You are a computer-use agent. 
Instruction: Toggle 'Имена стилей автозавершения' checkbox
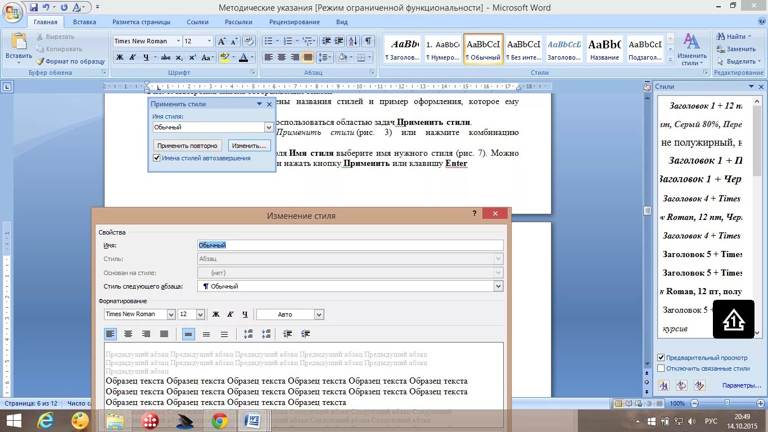pyautogui.click(x=157, y=158)
